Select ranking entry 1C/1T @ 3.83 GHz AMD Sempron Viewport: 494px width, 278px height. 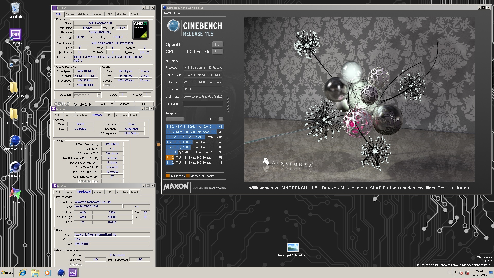pyautogui.click(x=195, y=158)
